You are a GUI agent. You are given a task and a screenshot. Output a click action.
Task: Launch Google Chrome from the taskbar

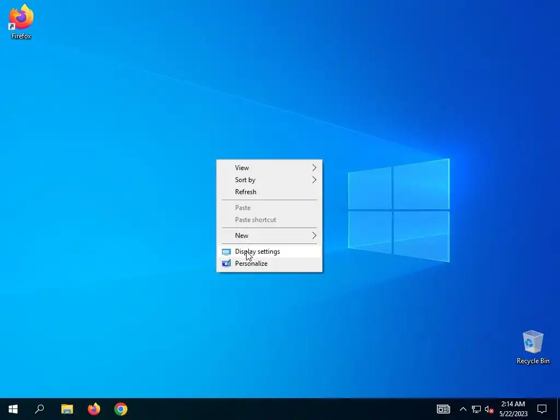pos(121,409)
